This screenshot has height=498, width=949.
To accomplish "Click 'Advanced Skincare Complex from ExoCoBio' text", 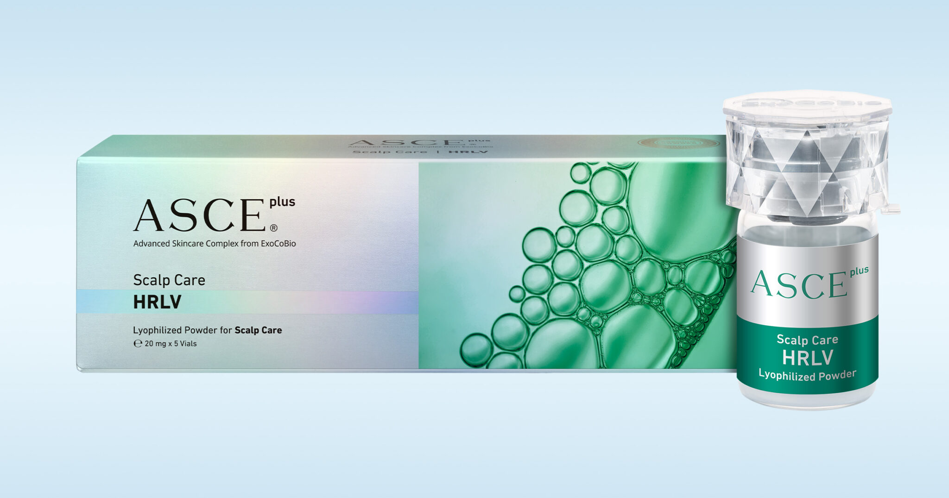I will (x=214, y=244).
